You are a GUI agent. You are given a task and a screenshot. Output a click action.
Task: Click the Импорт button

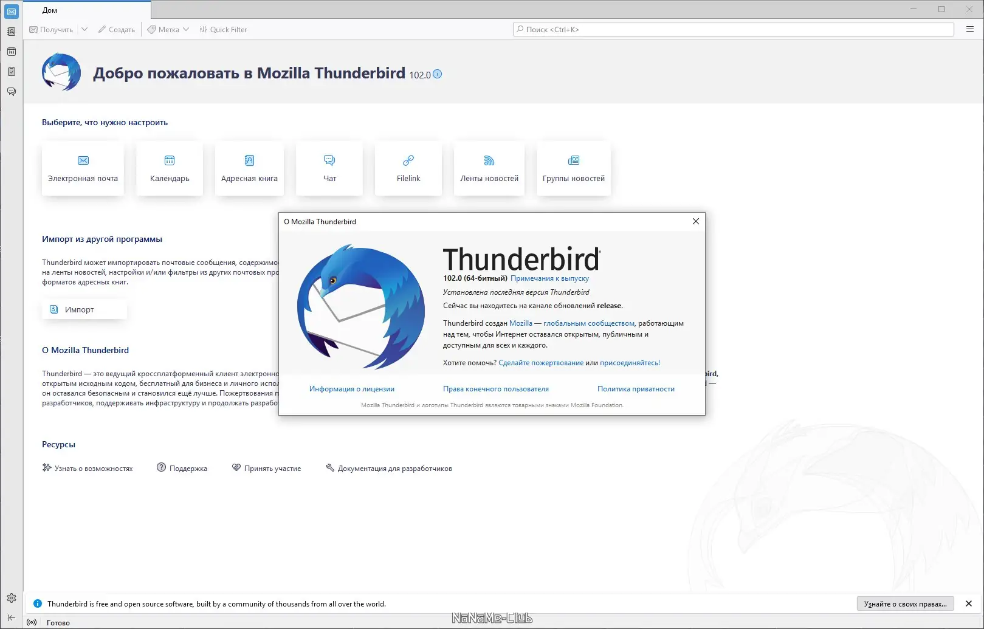coord(84,309)
